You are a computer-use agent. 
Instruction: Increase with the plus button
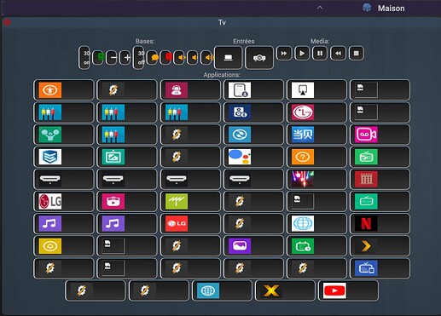click(125, 58)
